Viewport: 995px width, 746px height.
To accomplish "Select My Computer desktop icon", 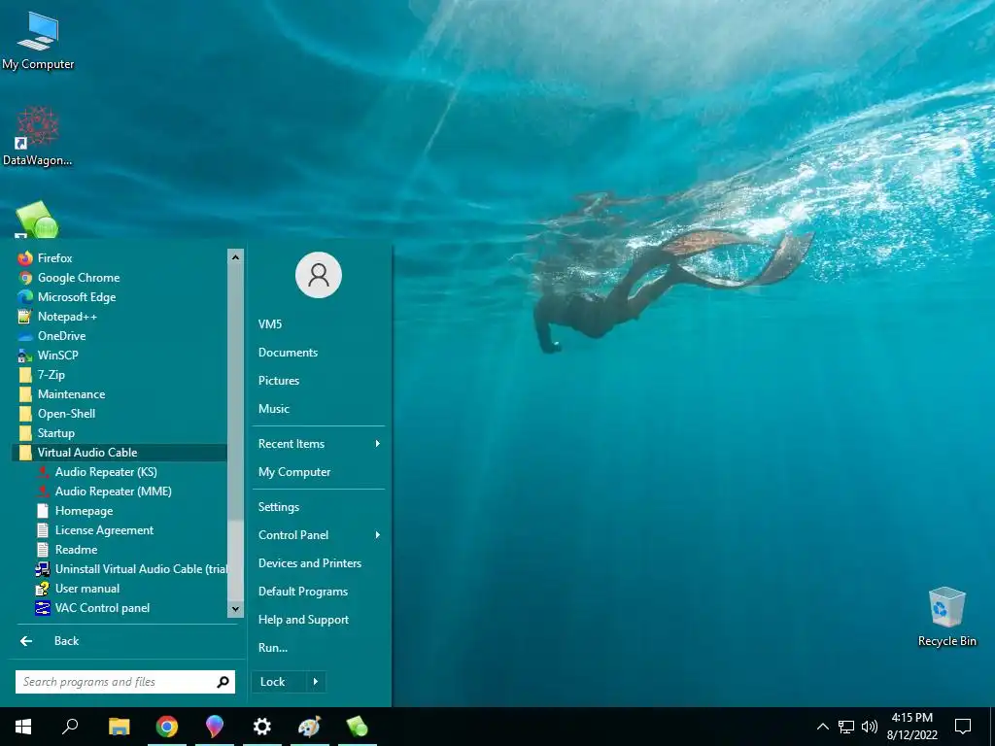I will click(38, 42).
